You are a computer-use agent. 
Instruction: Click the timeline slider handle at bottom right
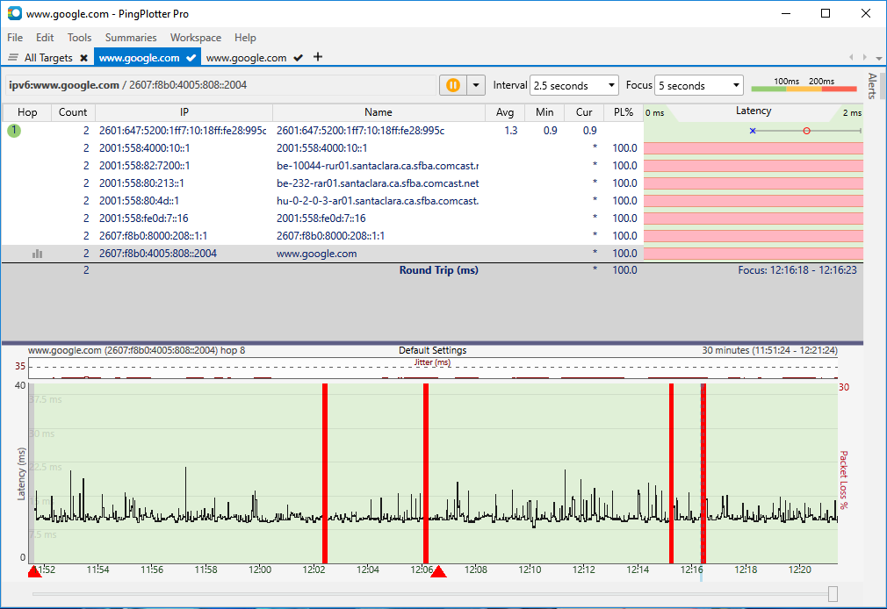833,595
